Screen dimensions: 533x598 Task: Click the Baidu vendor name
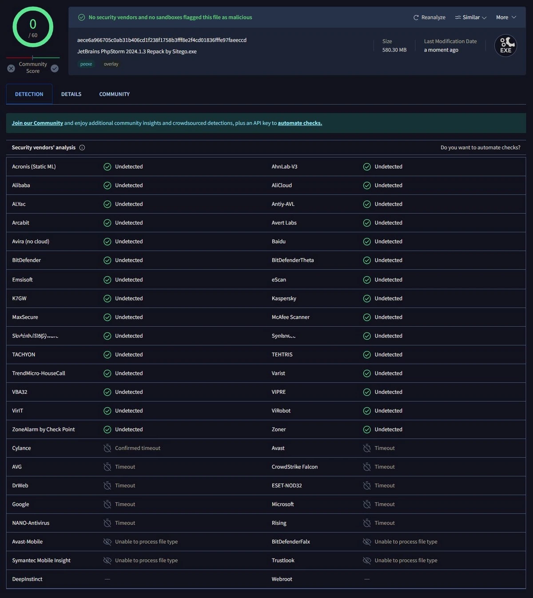[x=278, y=242]
